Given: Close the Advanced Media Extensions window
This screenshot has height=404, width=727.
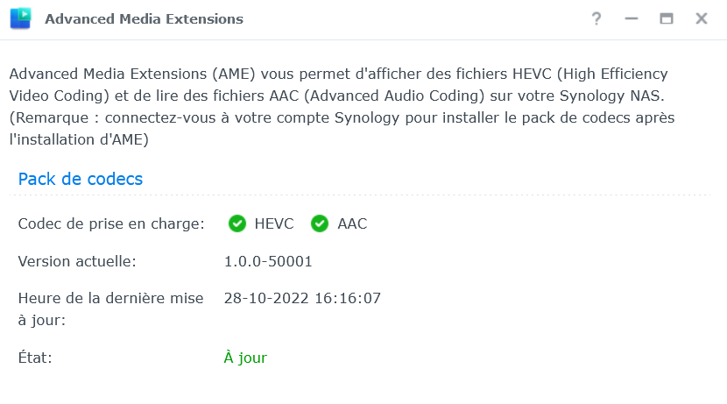Looking at the screenshot, I should pyautogui.click(x=702, y=18).
